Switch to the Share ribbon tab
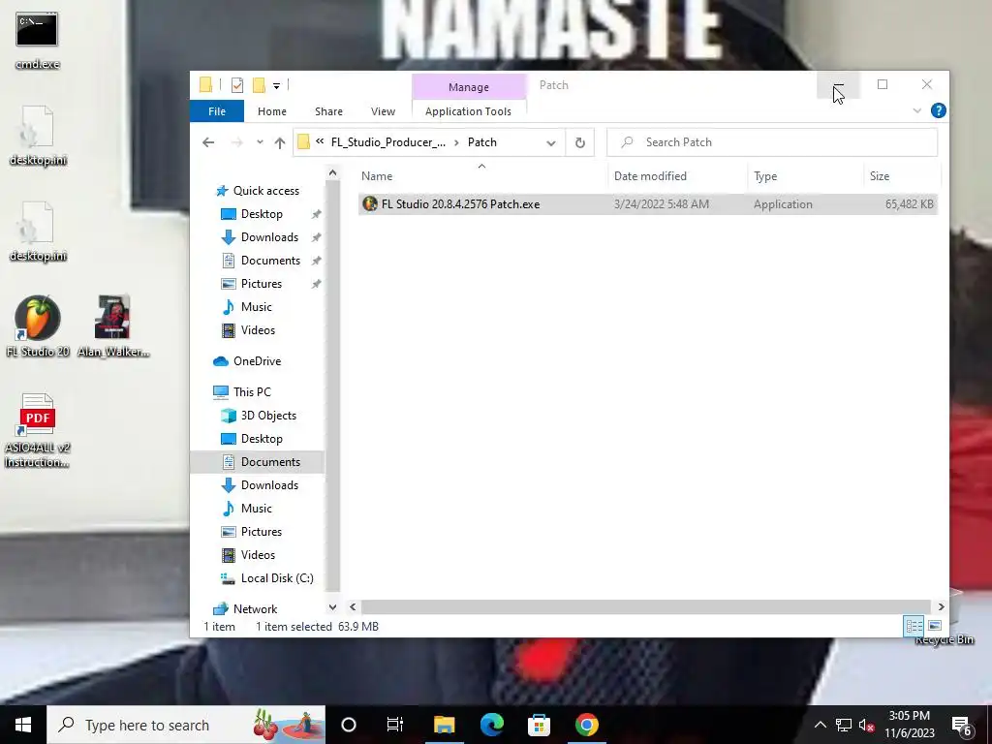This screenshot has height=744, width=992. 329,111
